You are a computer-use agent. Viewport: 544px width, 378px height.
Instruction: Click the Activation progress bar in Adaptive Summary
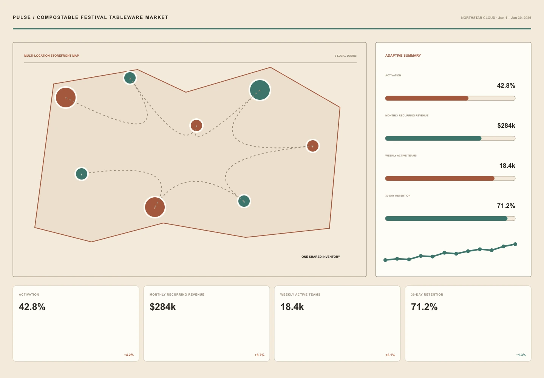pyautogui.click(x=450, y=98)
